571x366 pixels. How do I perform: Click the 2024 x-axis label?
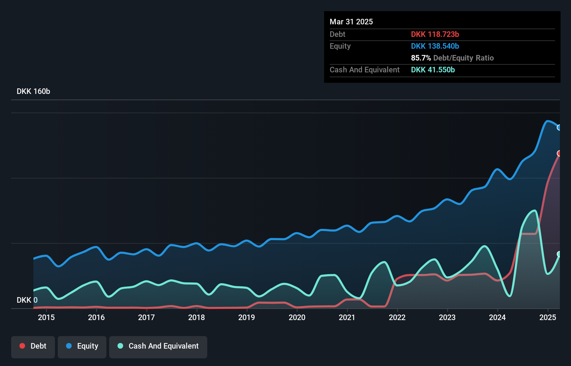click(497, 317)
